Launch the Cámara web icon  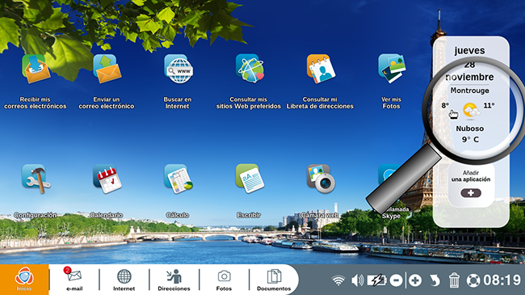click(321, 179)
